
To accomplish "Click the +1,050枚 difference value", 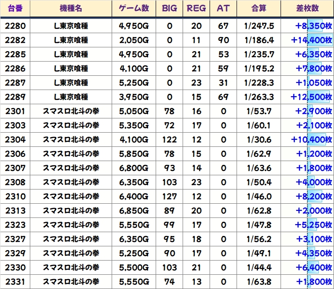I will 314,83.
